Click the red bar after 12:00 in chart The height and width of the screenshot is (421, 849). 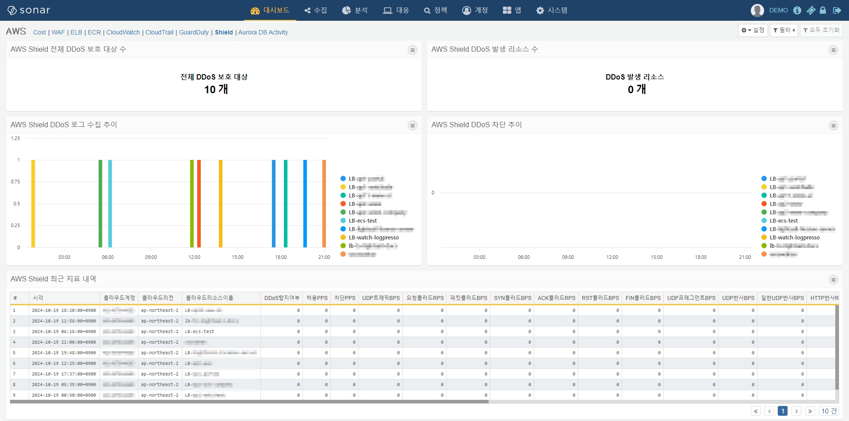(199, 204)
